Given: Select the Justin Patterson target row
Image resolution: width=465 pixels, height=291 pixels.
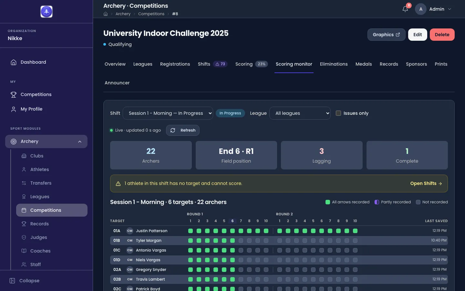Looking at the screenshot, I should click(x=279, y=231).
